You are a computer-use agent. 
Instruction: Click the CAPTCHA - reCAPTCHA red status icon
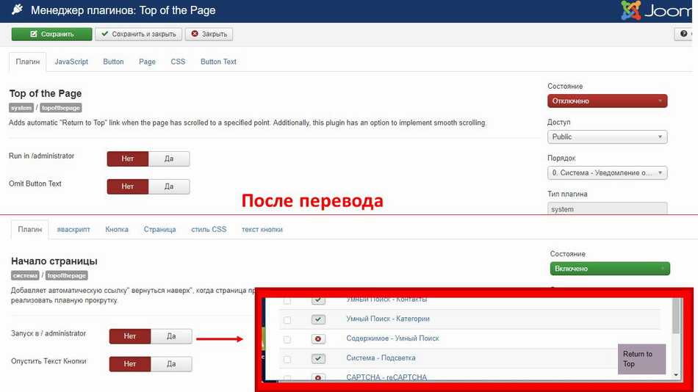tap(318, 377)
